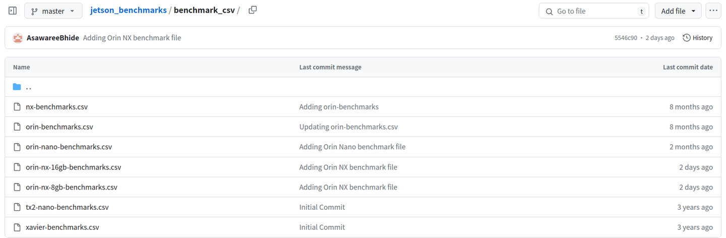The image size is (726, 238).
Task: Open the orin-nx-16gb-benchmarks.csv file
Action: coord(73,167)
